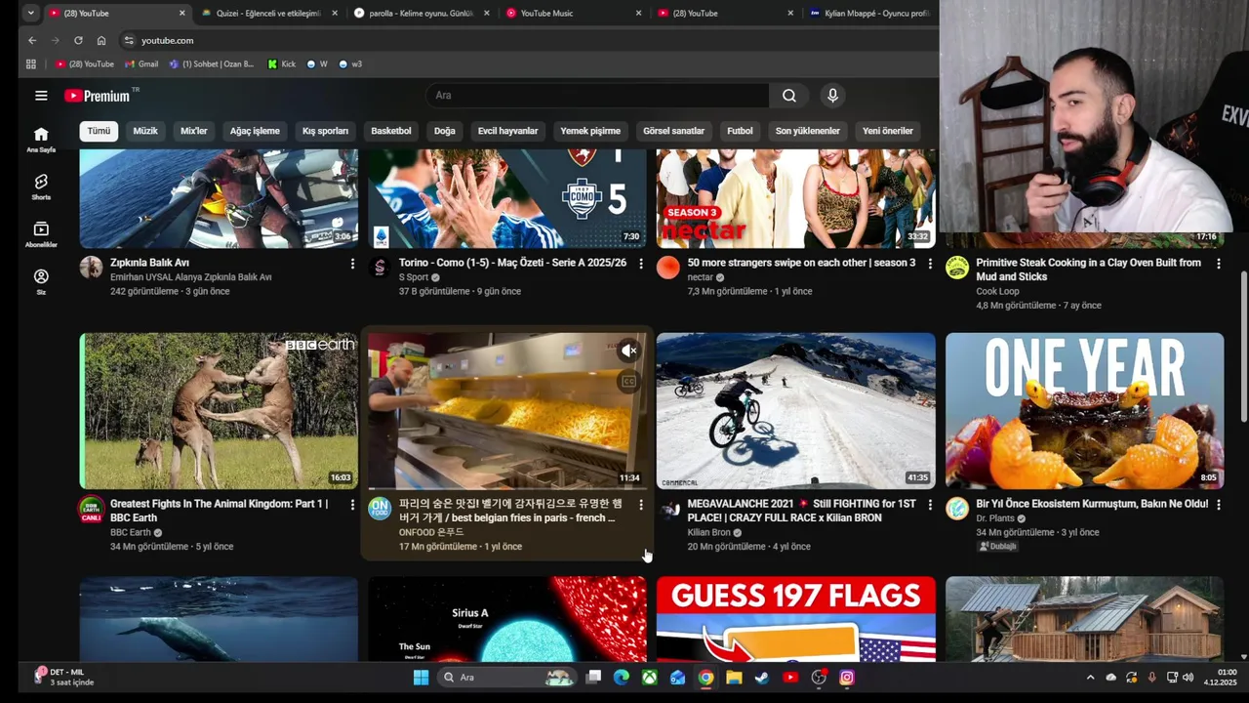Screen dimensions: 1249x703
Task: Open the YouTube hamburger guide menu
Action: (41, 96)
